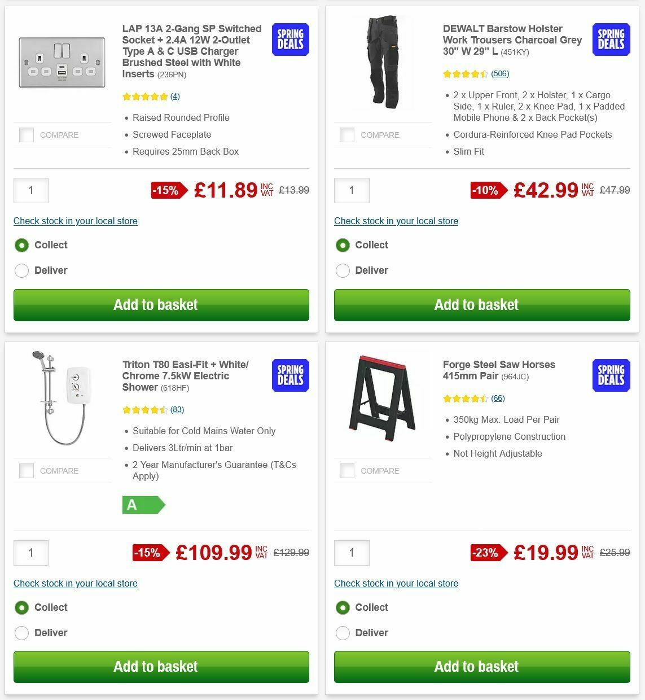Tick the Compare checkbox for LAP socket
Viewport: 645px width, 700px height.
coord(26,135)
